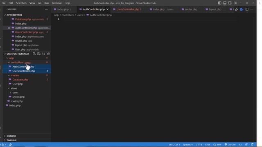Select UsersController.php in the file tree

click(24, 71)
